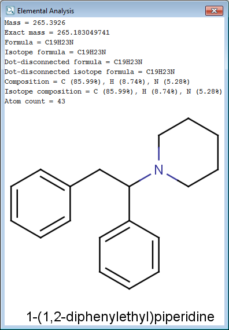Close the Elemental Analysis window
229x330 pixels.
click(x=214, y=10)
